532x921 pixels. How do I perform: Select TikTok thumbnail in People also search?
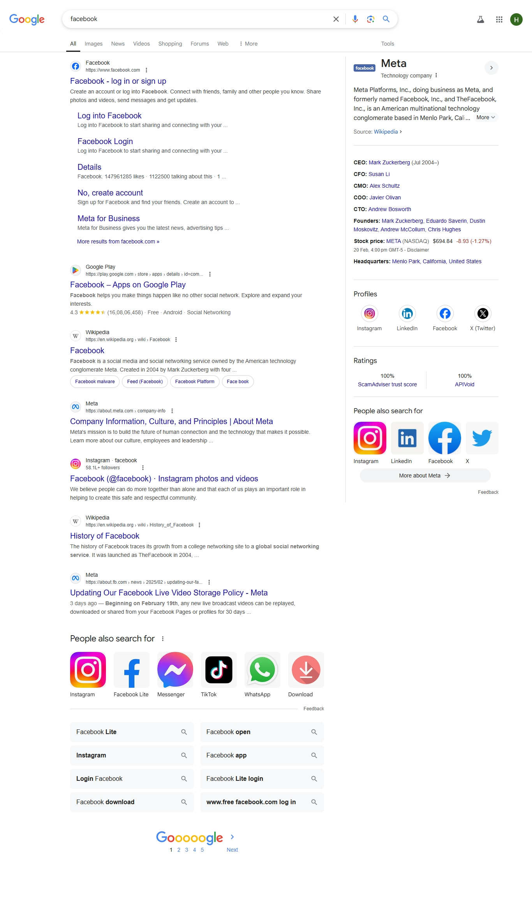(x=218, y=670)
